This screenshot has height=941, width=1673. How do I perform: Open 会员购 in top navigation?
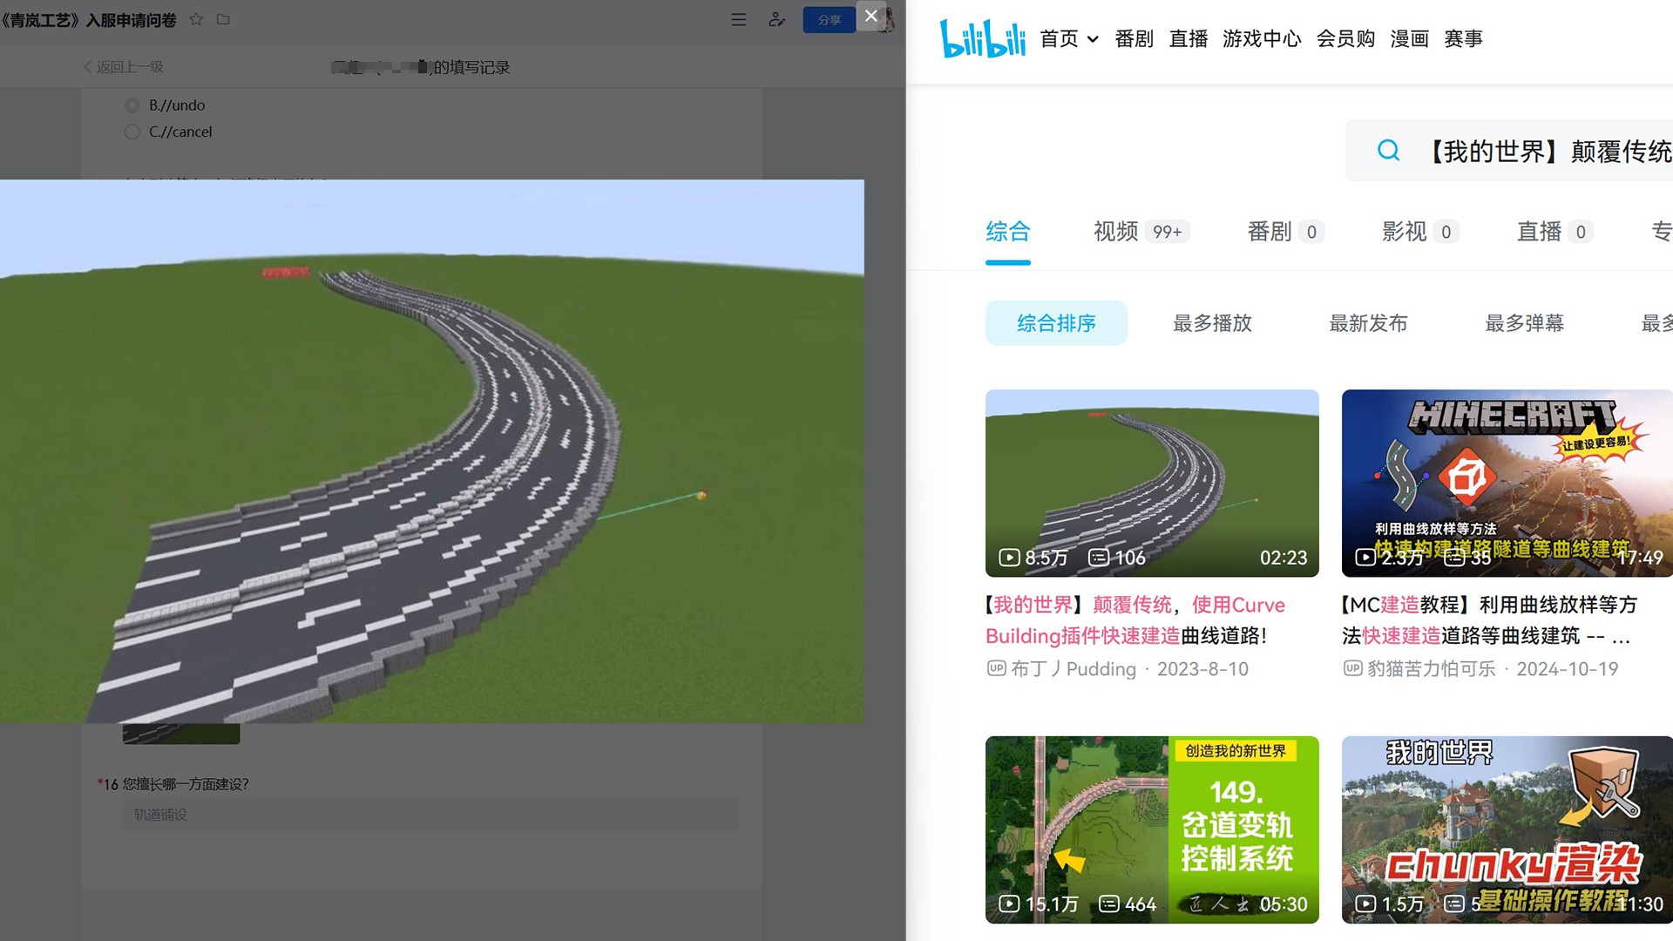(1345, 38)
